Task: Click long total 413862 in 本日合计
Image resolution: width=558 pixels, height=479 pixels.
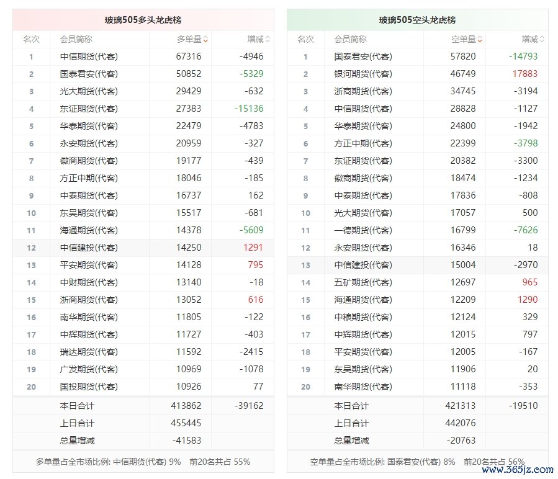Action: point(186,406)
